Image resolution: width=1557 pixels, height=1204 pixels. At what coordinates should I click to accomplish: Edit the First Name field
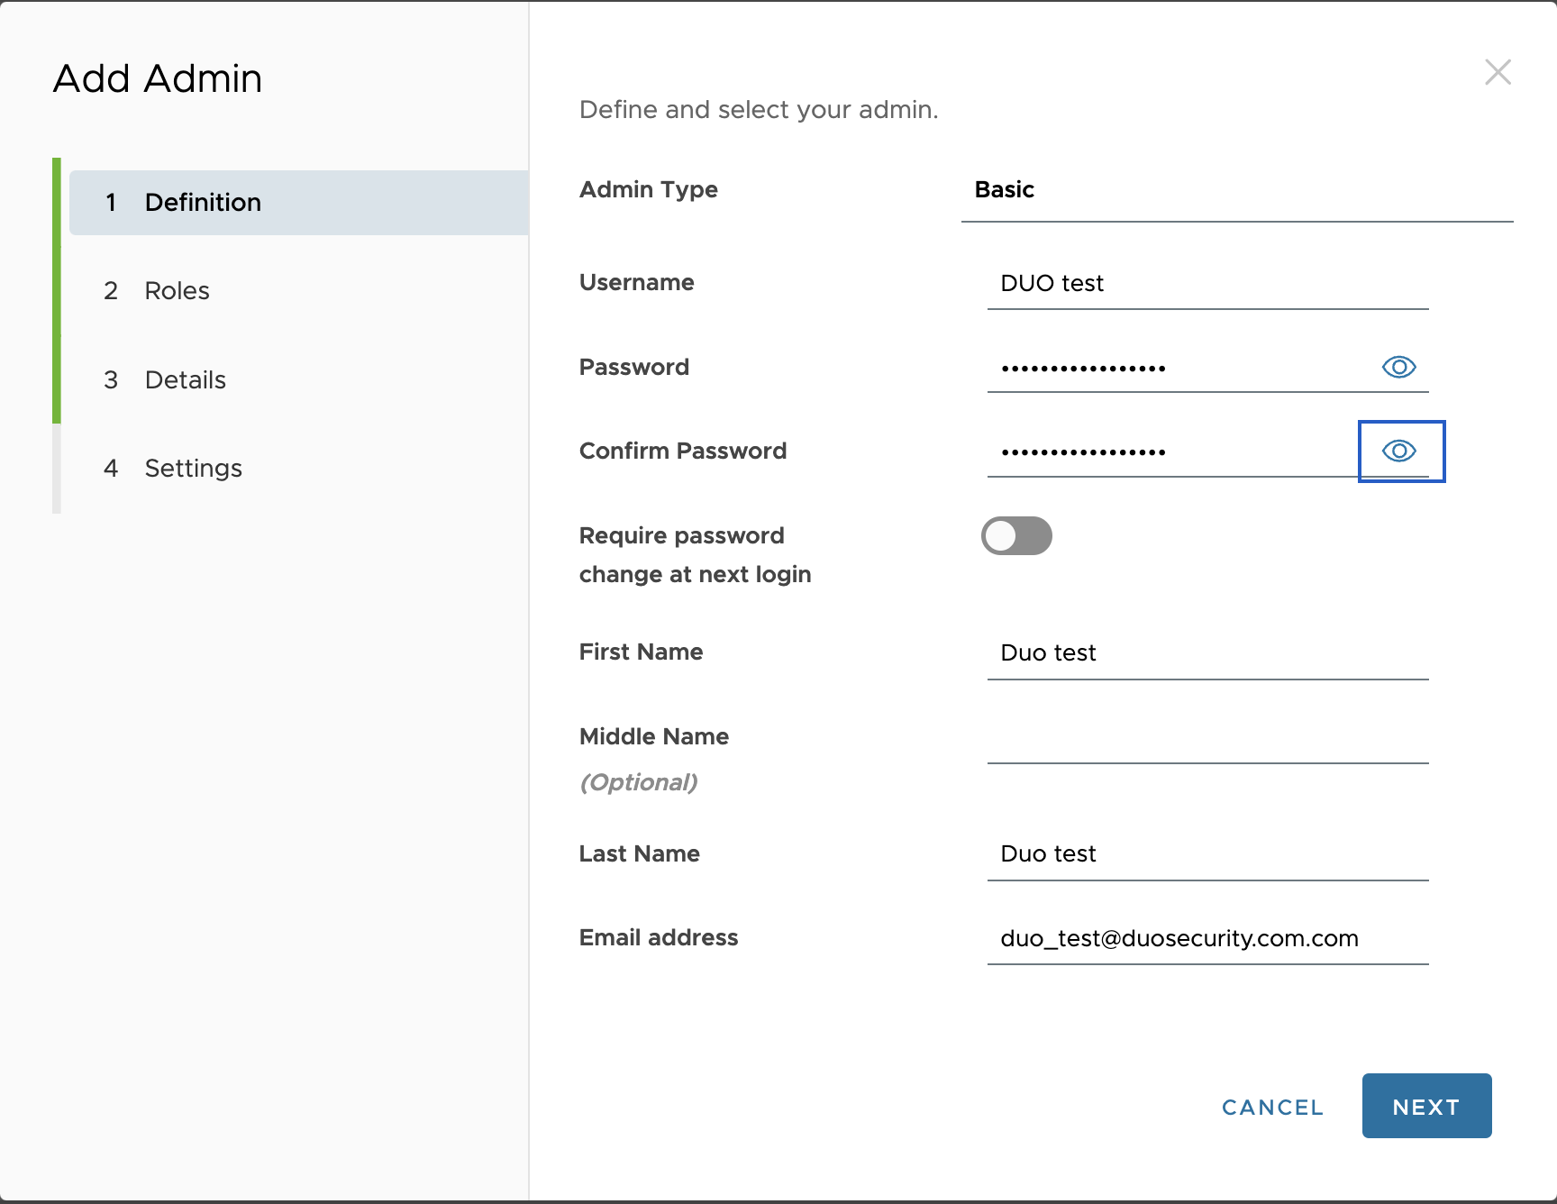pos(1207,653)
